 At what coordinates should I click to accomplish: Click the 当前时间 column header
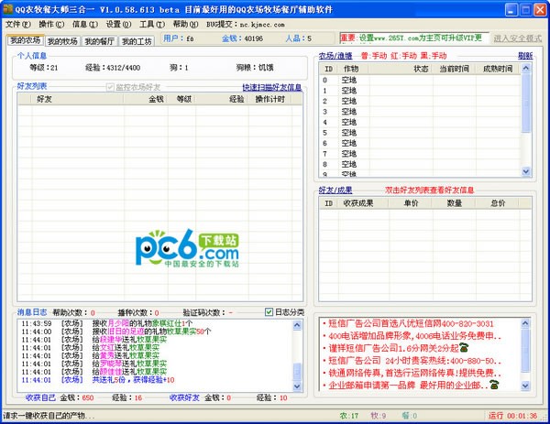454,69
